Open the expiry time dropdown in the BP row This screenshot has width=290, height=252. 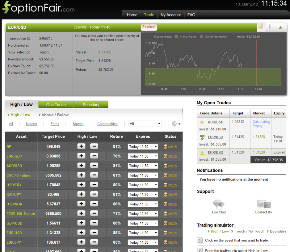[143, 147]
